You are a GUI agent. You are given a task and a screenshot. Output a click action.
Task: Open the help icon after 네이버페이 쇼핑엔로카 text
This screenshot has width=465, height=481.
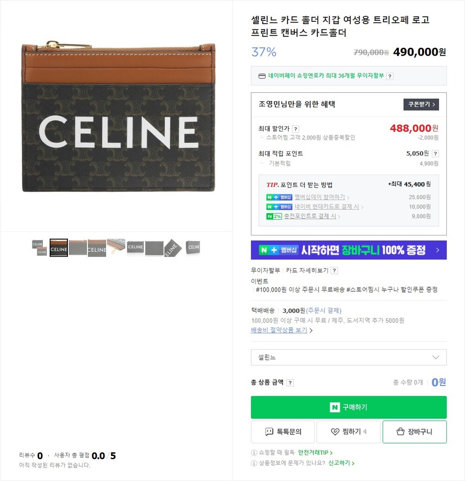pyautogui.click(x=390, y=76)
